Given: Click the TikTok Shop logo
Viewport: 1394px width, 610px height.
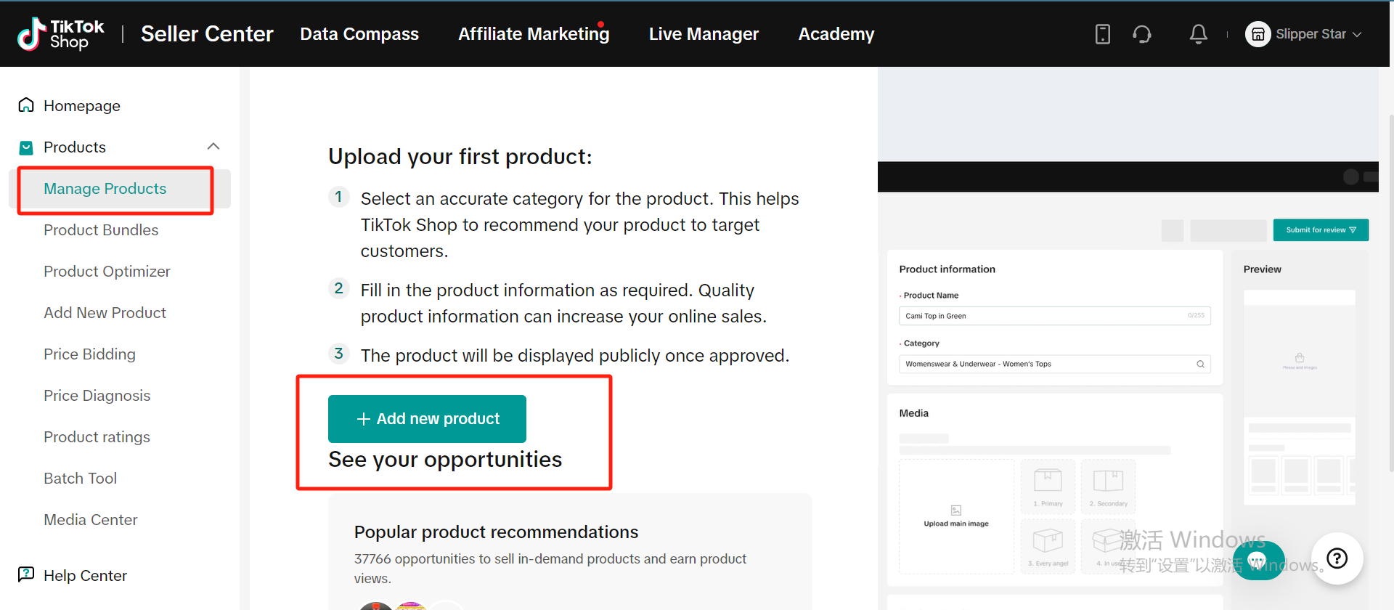Looking at the screenshot, I should (60, 34).
